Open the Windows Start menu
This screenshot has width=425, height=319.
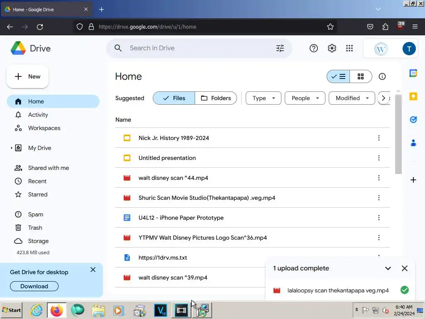tap(12, 310)
